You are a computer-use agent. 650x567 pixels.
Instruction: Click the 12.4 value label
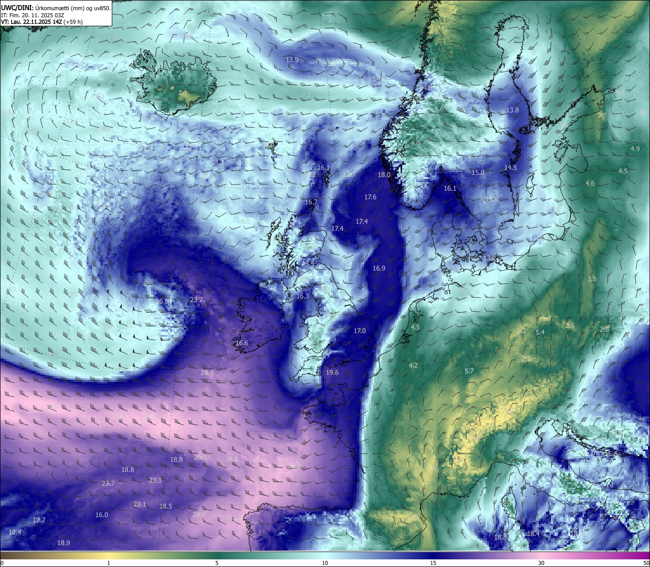(x=15, y=532)
